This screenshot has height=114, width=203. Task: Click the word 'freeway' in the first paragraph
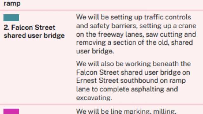pyautogui.click(x=111, y=35)
